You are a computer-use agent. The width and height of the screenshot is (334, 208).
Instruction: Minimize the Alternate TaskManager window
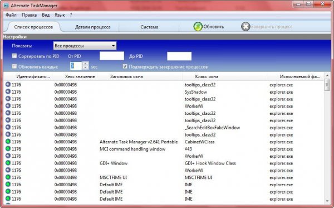[298, 4]
